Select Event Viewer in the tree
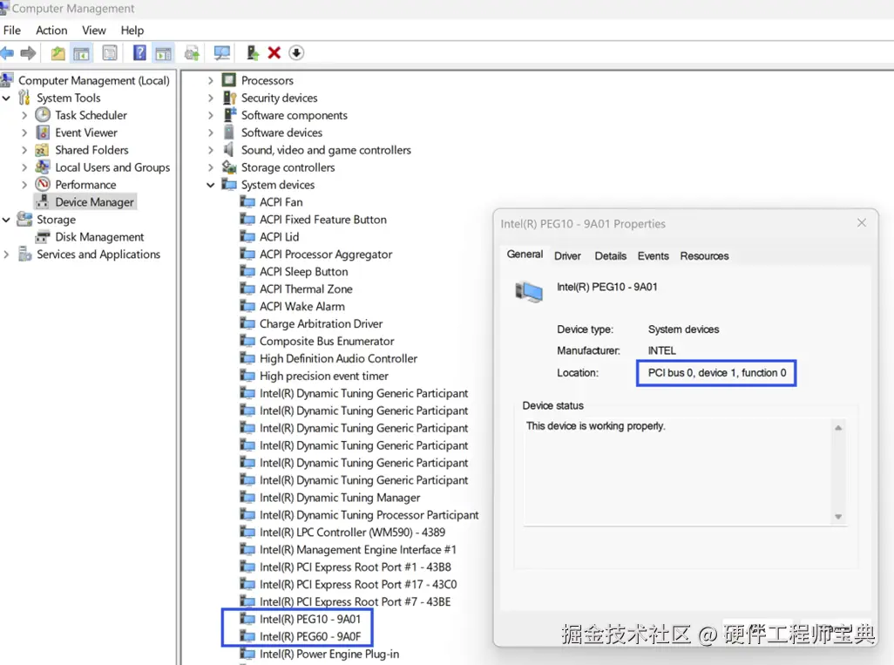The height and width of the screenshot is (665, 894). 86,132
